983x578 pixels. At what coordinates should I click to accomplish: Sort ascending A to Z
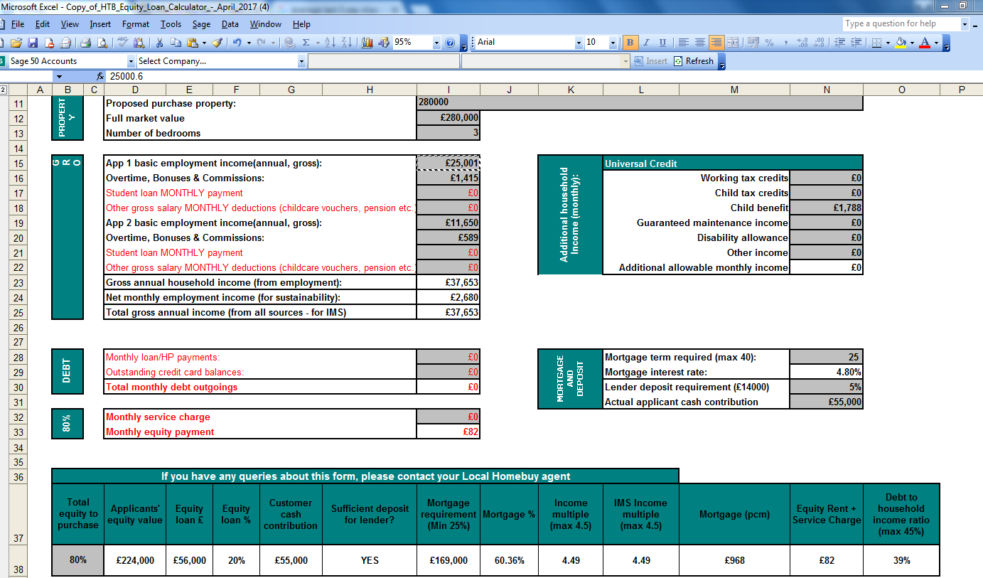pos(329,43)
